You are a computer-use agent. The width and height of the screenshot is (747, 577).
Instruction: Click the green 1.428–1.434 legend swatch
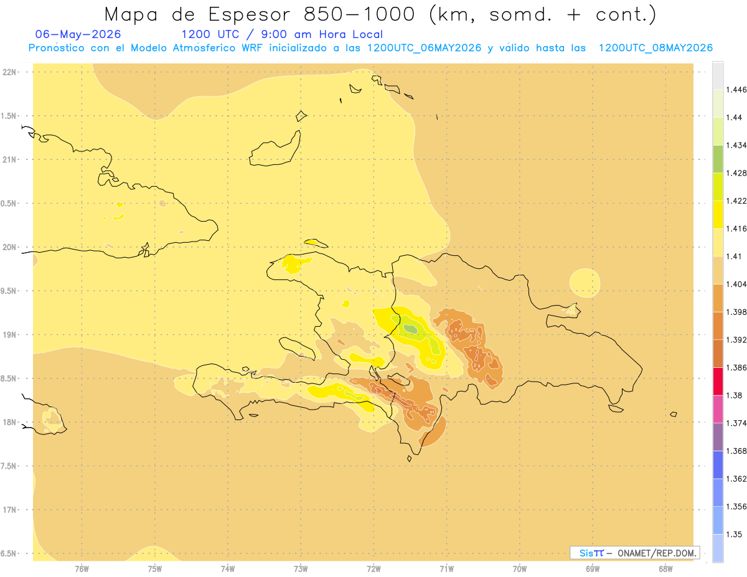(x=718, y=159)
